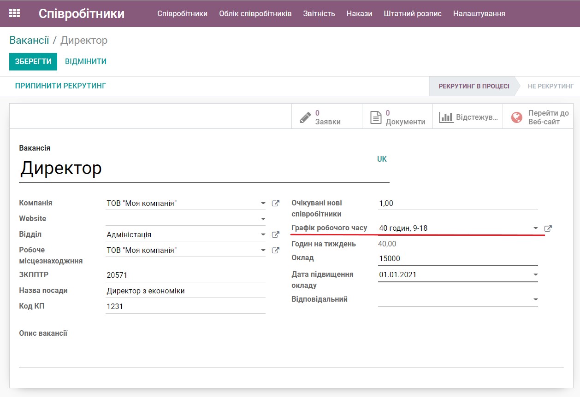Click the ЗБЕРЕГТИ button
The height and width of the screenshot is (397, 580).
[x=33, y=61]
